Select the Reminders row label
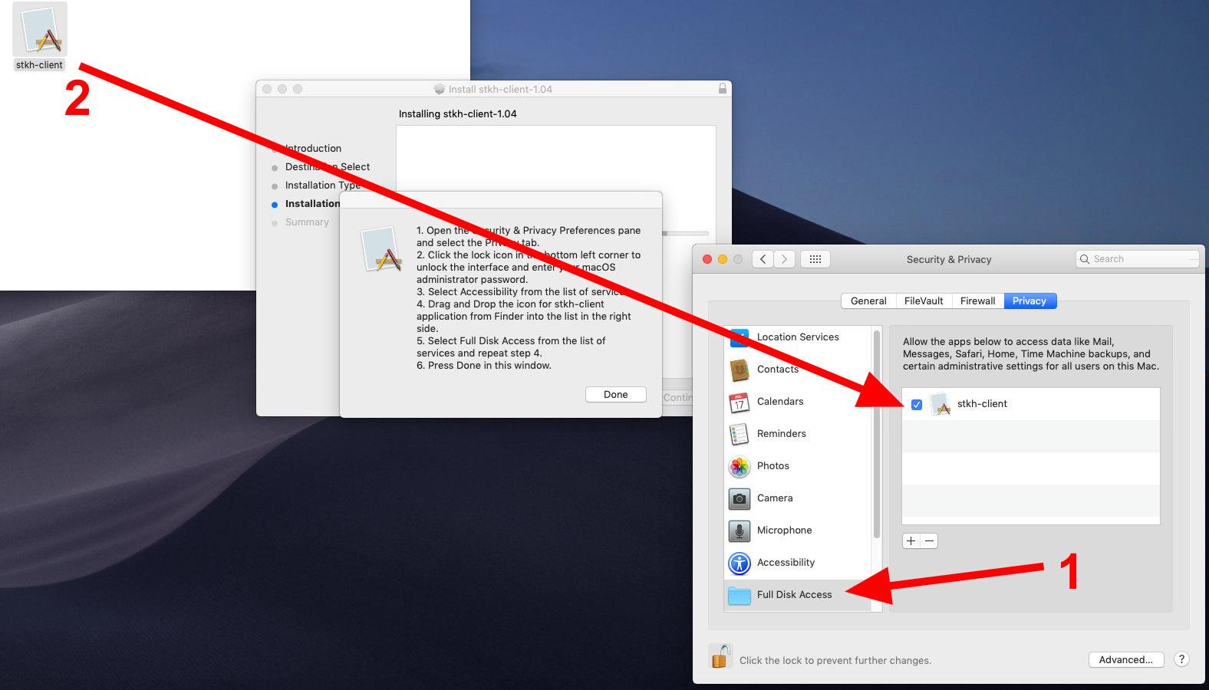This screenshot has height=690, width=1209. pyautogui.click(x=782, y=434)
